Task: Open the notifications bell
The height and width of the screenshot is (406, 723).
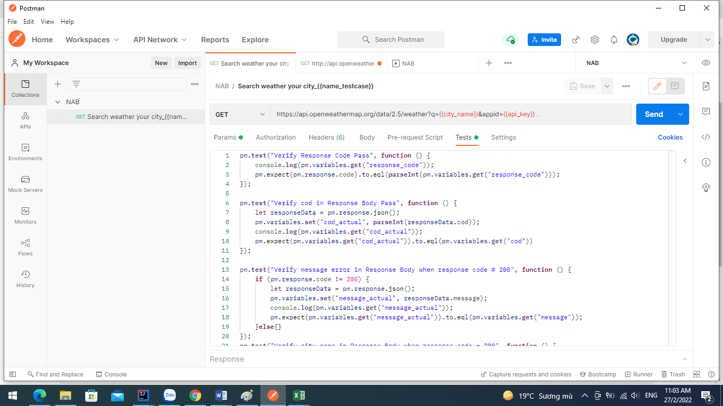Action: [614, 40]
